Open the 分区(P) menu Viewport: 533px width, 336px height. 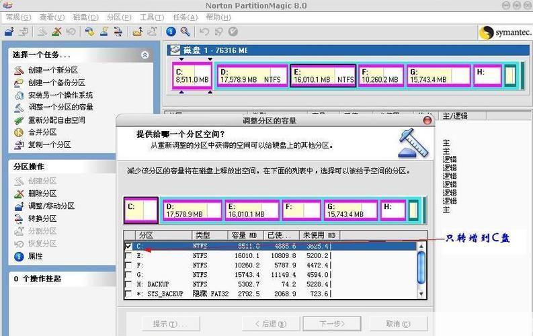tap(119, 17)
